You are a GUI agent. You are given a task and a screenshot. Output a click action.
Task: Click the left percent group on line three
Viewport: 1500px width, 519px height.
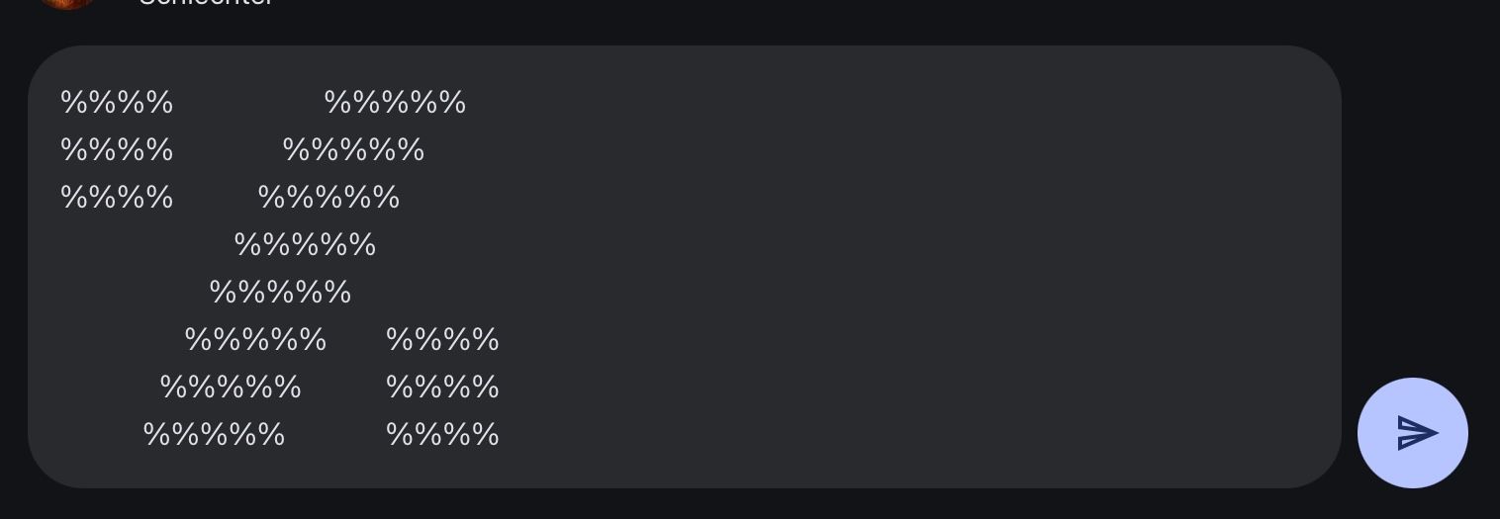pos(117,198)
